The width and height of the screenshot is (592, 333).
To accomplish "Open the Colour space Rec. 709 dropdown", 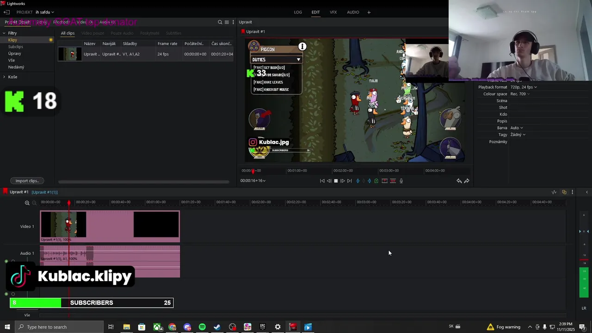I will [x=520, y=94].
